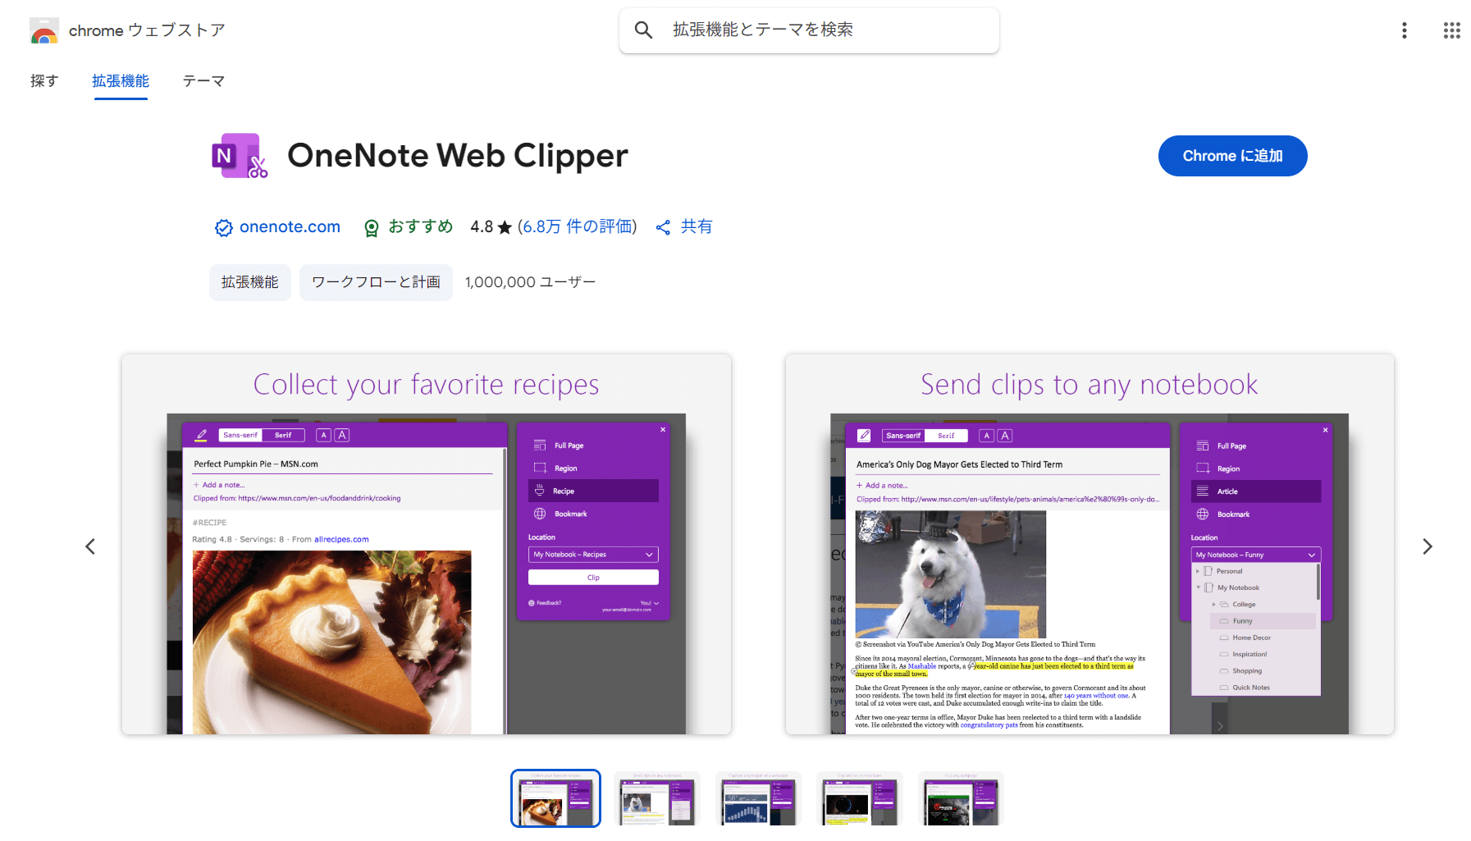
Task: Click the verified publisher badge icon
Action: [x=223, y=227]
